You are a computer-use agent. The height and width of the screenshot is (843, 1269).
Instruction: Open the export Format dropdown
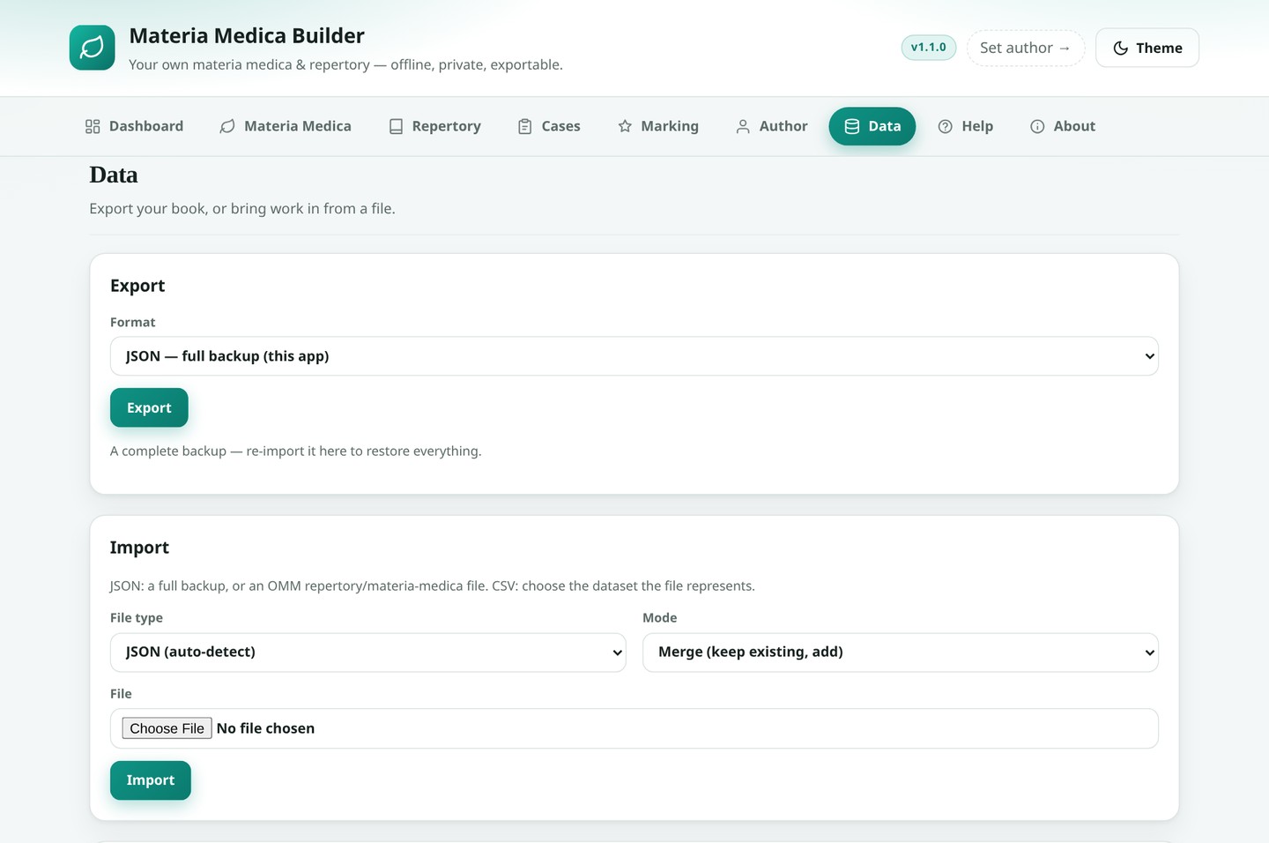[634, 356]
